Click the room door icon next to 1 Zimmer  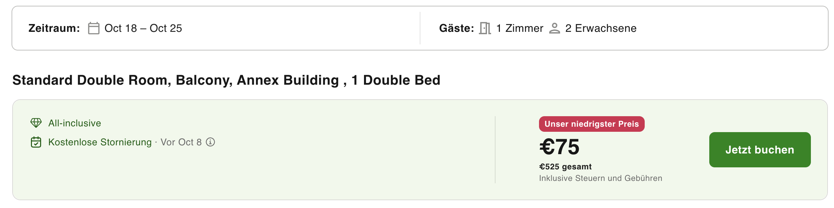[485, 28]
